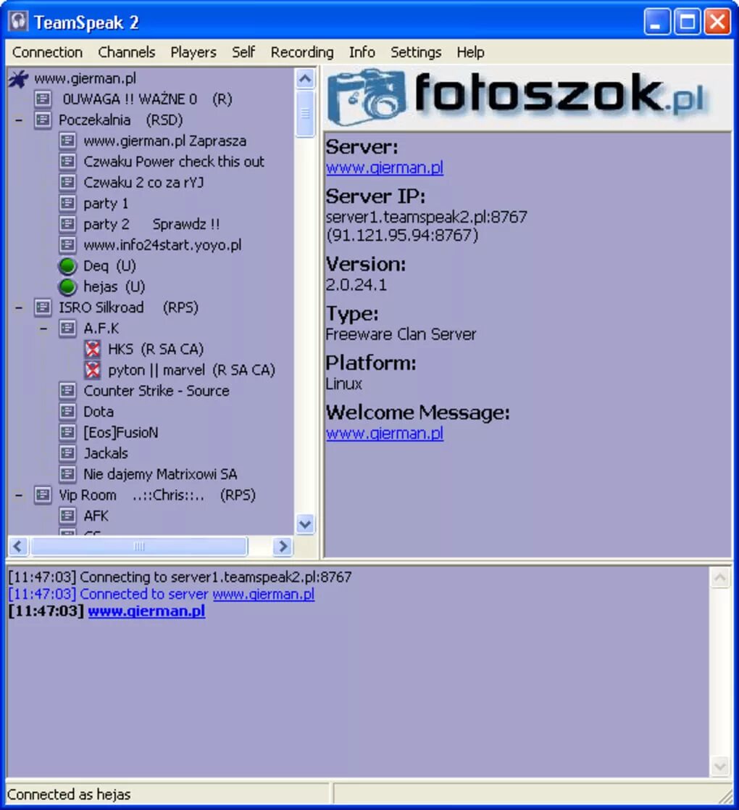Collapse the Poczekalnia channel tree

[19, 120]
